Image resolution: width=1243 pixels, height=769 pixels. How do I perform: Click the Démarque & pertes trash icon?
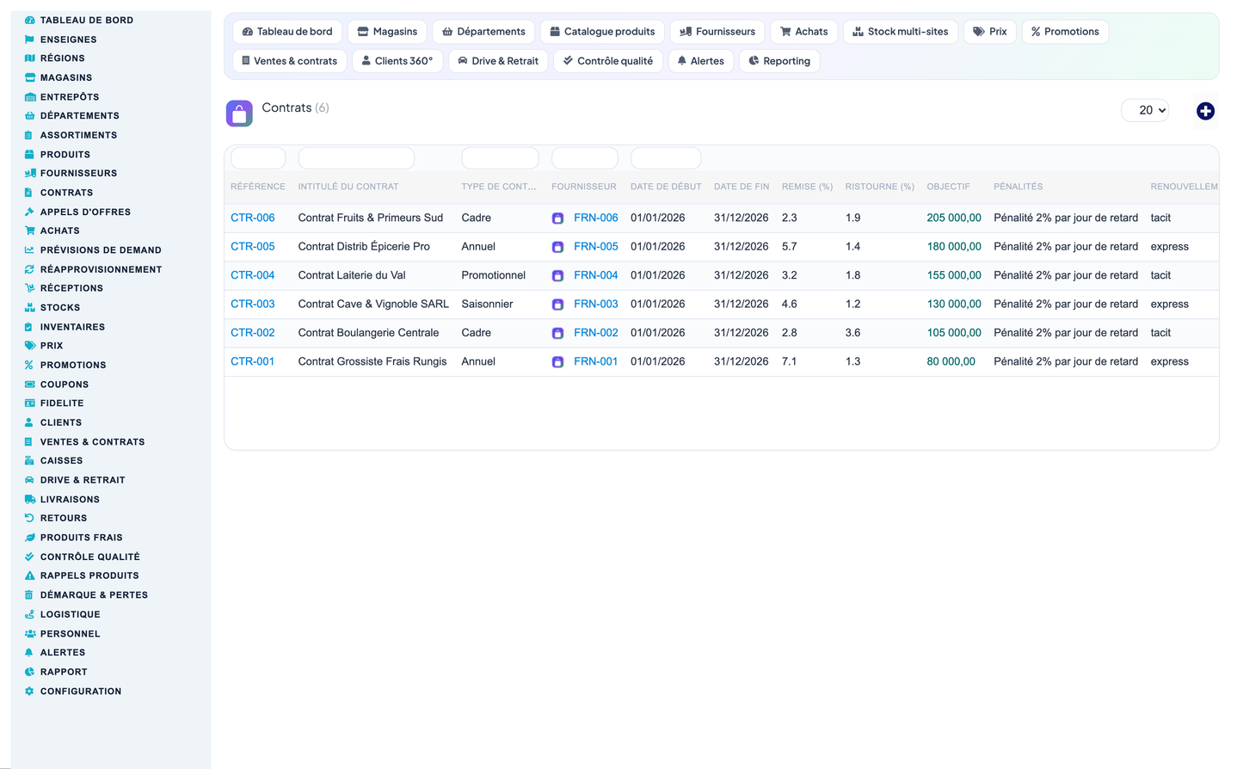[30, 595]
